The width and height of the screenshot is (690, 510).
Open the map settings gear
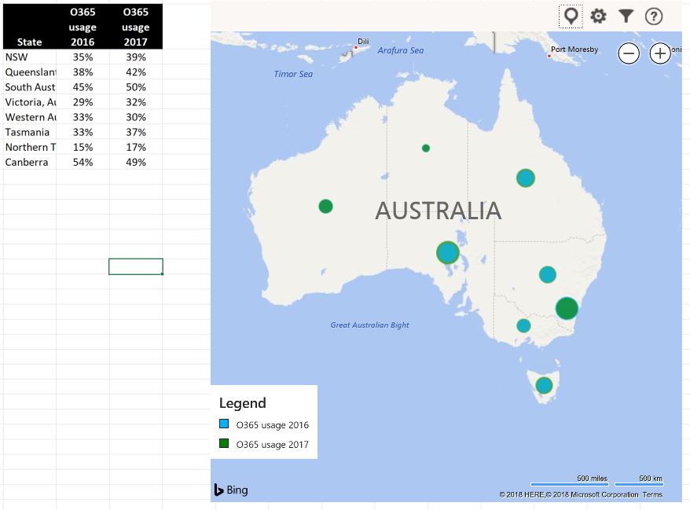click(598, 17)
